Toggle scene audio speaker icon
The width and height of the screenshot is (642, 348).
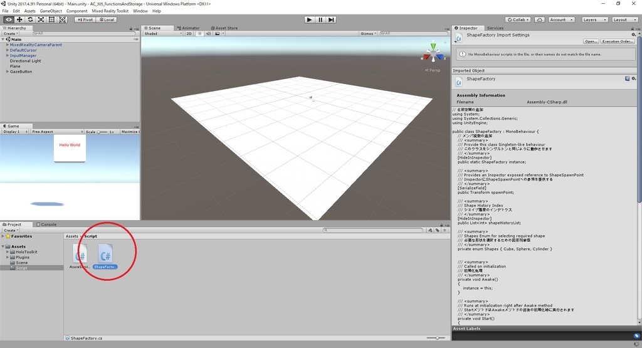(208, 34)
